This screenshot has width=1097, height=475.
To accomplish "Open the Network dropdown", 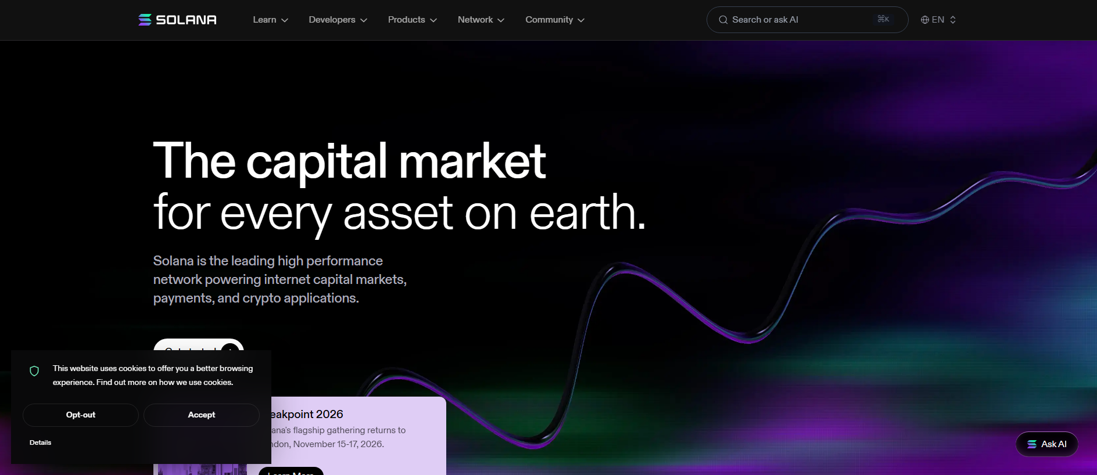I will pyautogui.click(x=481, y=20).
